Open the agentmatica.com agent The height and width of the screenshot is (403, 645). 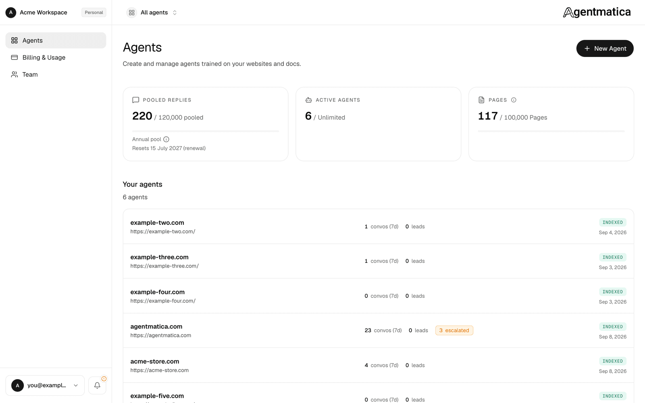[378, 330]
